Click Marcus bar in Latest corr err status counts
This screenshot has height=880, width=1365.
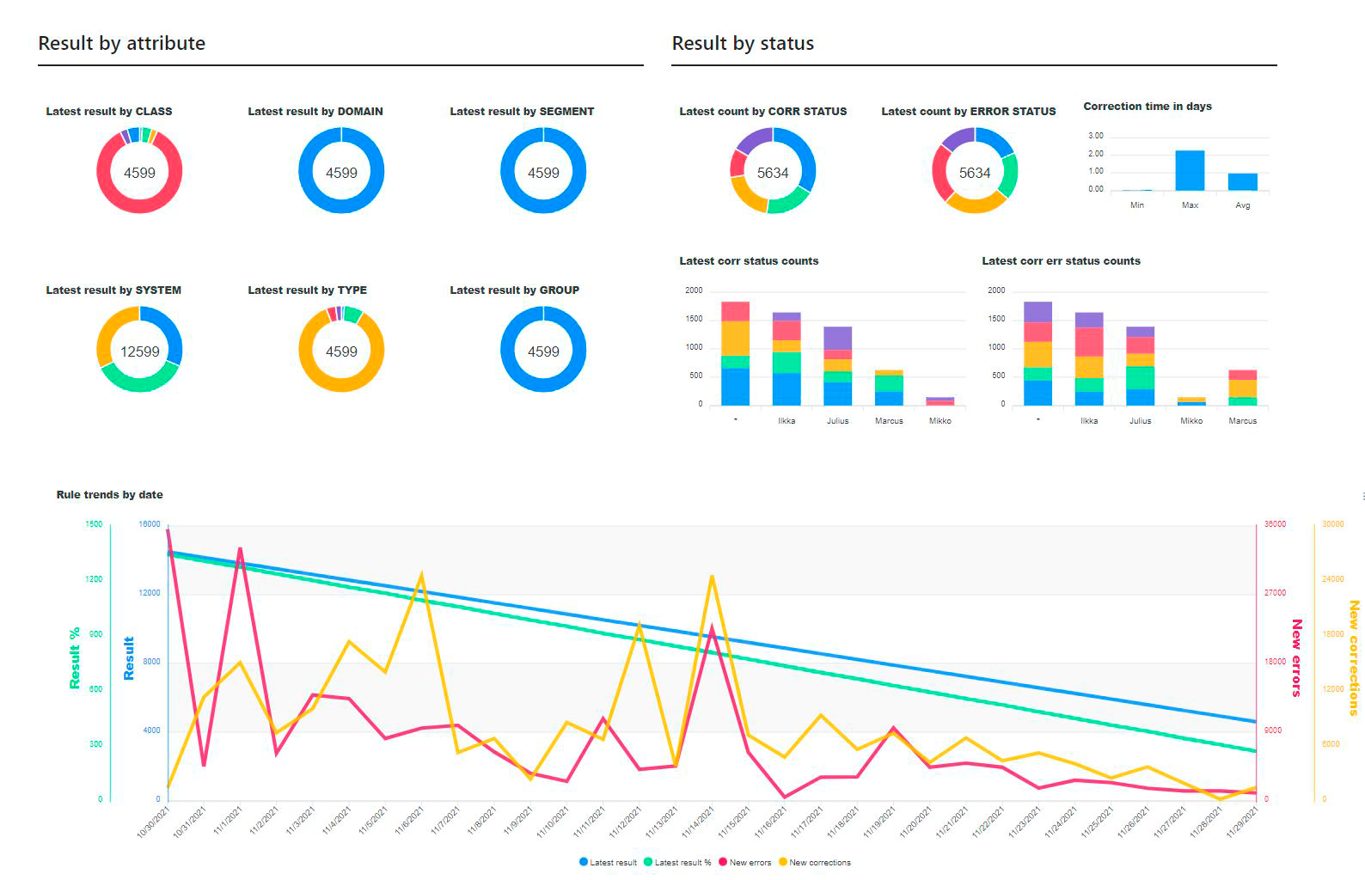click(x=1242, y=388)
